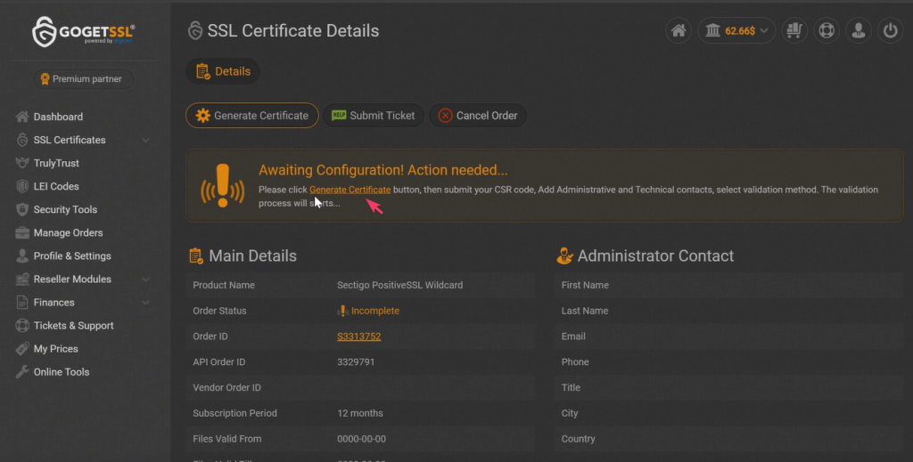Click the My Prices tag icon
Screen dimensions: 913x462
click(22, 349)
